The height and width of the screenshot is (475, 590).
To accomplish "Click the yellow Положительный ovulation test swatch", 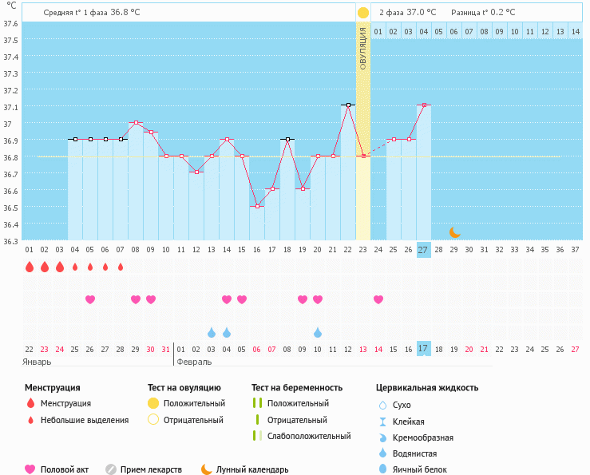I will pyautogui.click(x=153, y=403).
